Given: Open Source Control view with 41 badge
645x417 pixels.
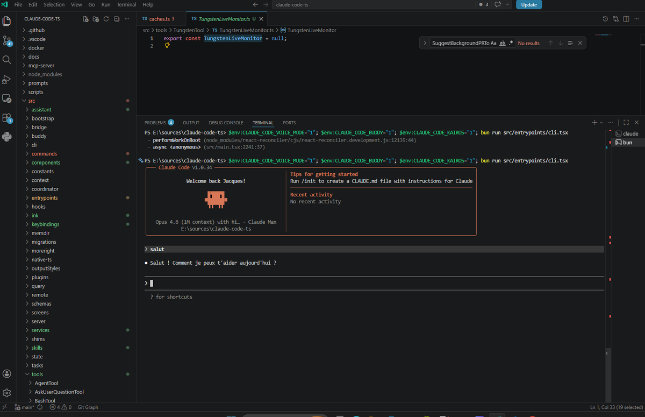Looking at the screenshot, I should pos(7,41).
